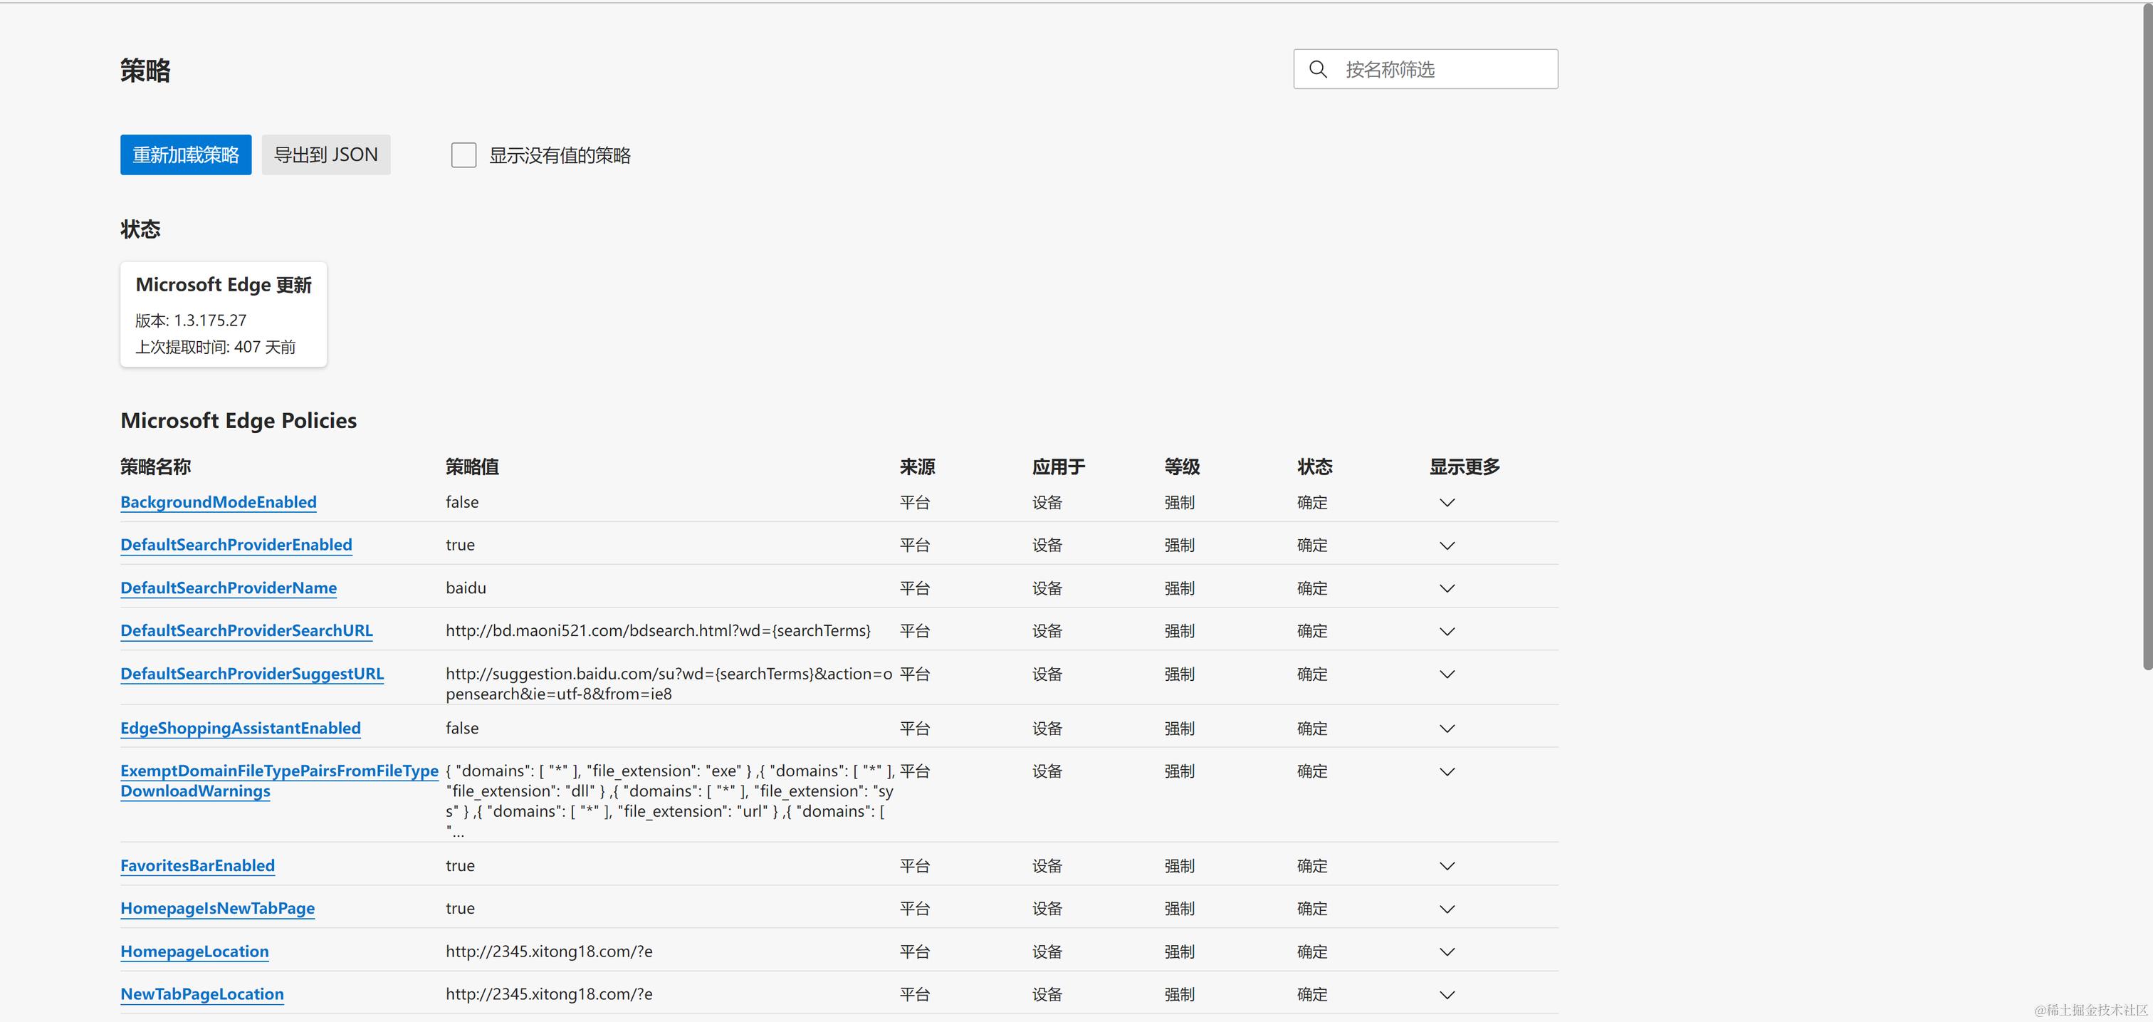Expand EdgeShoppingAssistantEnabled row chevron
This screenshot has height=1022, width=2153.
coord(1447,729)
